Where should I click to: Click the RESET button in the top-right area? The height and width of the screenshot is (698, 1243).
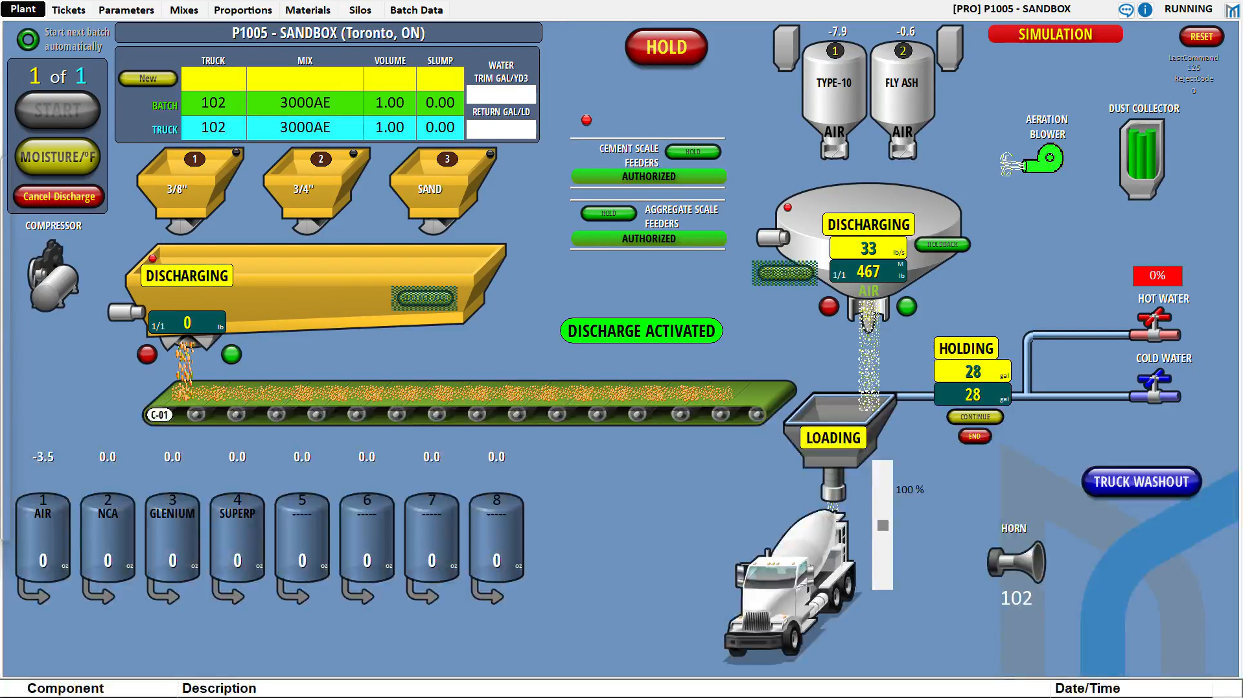(x=1200, y=36)
